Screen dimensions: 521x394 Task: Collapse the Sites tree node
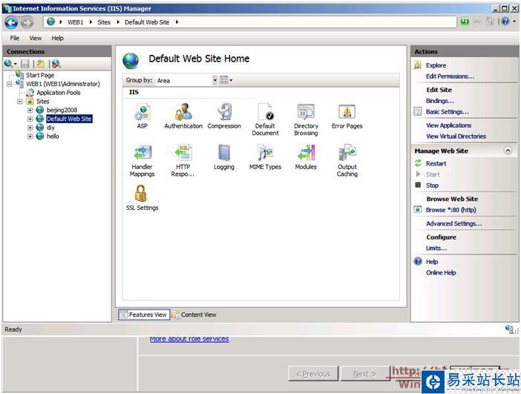click(x=19, y=102)
